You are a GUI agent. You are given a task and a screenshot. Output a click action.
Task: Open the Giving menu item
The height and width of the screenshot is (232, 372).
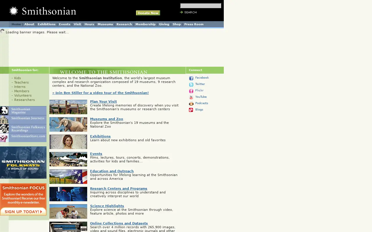[x=164, y=24]
